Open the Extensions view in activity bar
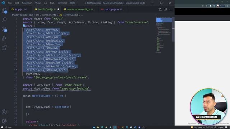The height and width of the screenshot is (129, 230). point(4,48)
